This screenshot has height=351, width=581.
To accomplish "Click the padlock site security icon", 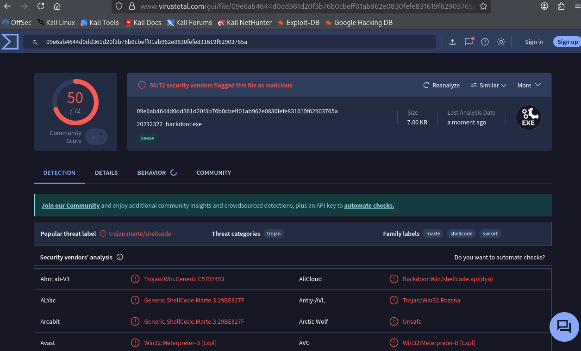I will pyautogui.click(x=131, y=6).
